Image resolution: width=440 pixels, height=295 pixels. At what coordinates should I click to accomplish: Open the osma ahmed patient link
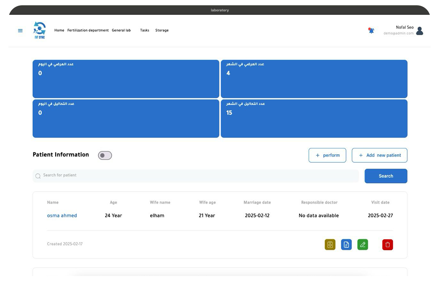(x=62, y=215)
